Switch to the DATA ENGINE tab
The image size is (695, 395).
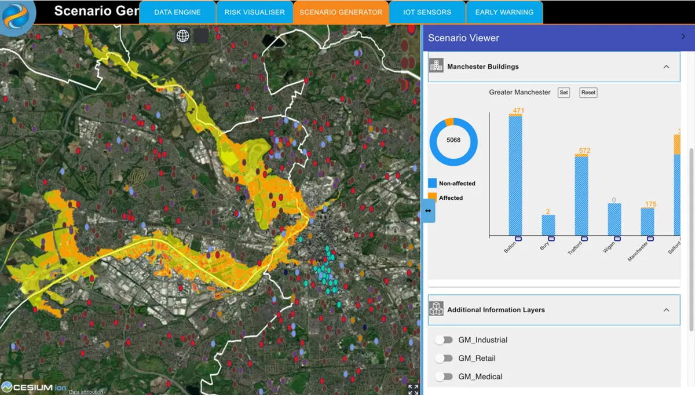177,12
